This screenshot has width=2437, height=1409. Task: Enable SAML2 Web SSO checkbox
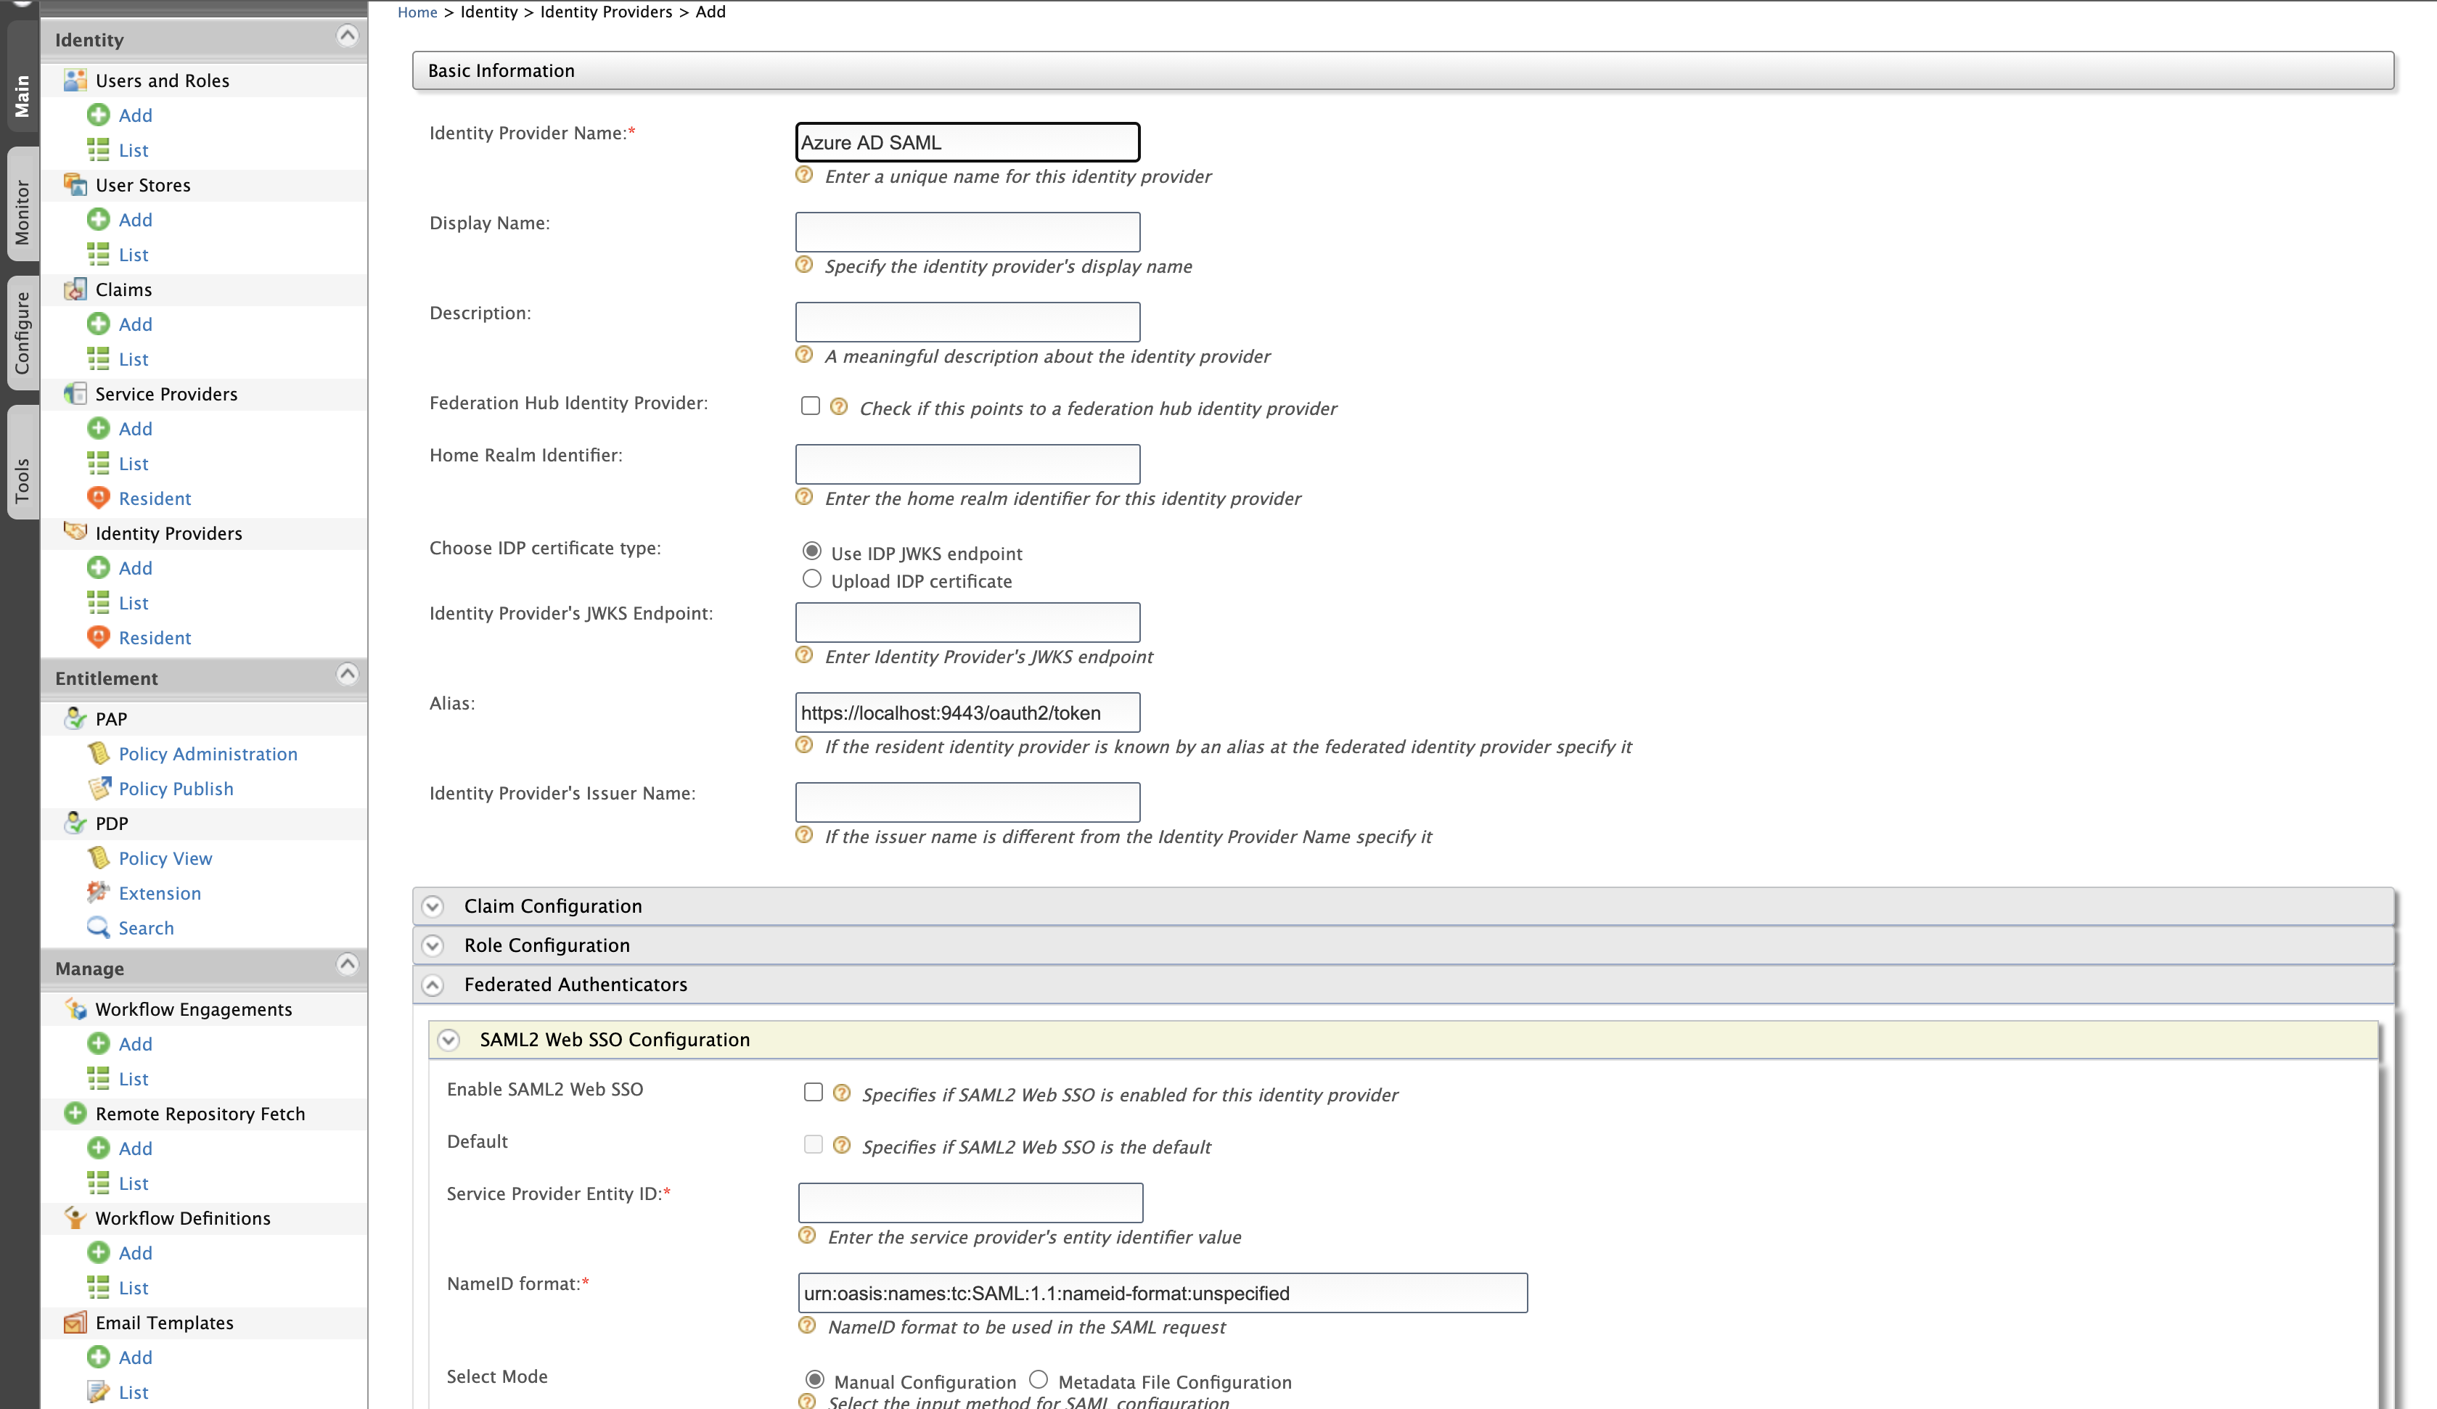pos(814,1092)
